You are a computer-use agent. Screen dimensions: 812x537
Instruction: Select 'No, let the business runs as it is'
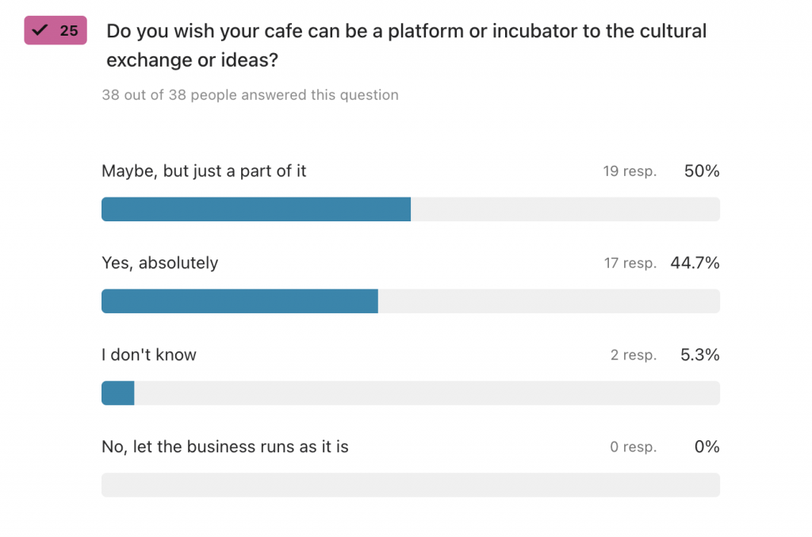tap(225, 447)
